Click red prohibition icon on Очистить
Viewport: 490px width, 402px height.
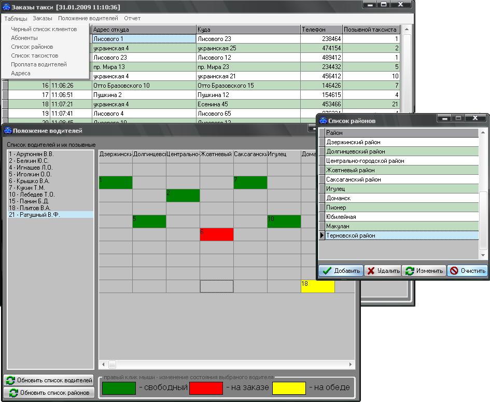[454, 271]
